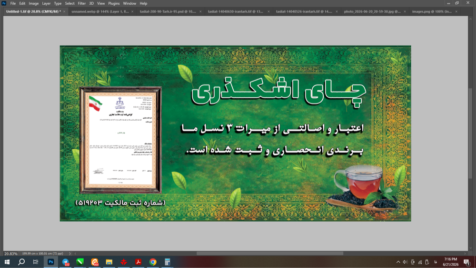This screenshot has width=476, height=268.
Task: Restore down the Photoshop window
Action: pyautogui.click(x=457, y=3)
